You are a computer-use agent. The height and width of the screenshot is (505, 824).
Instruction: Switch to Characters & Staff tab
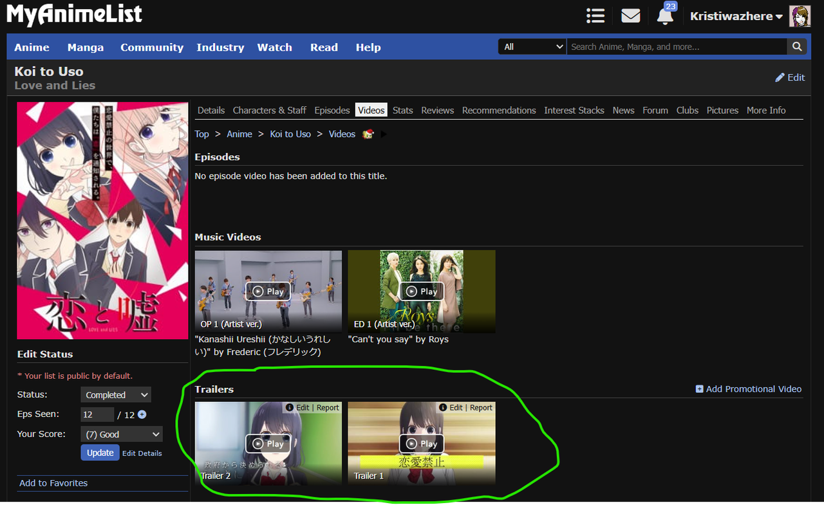(x=270, y=110)
